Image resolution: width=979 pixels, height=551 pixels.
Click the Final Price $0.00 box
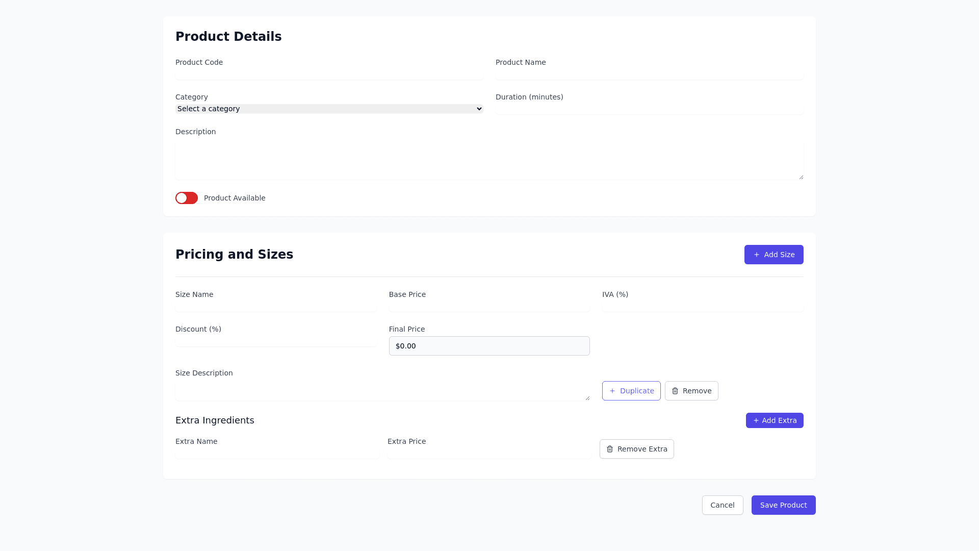click(x=489, y=346)
